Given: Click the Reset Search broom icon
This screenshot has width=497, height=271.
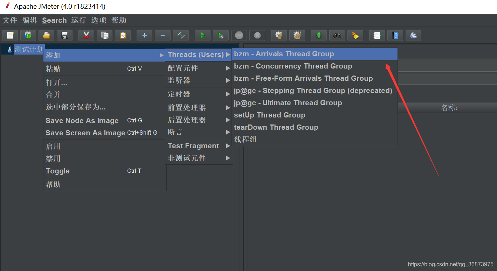Looking at the screenshot, I should click(355, 35).
